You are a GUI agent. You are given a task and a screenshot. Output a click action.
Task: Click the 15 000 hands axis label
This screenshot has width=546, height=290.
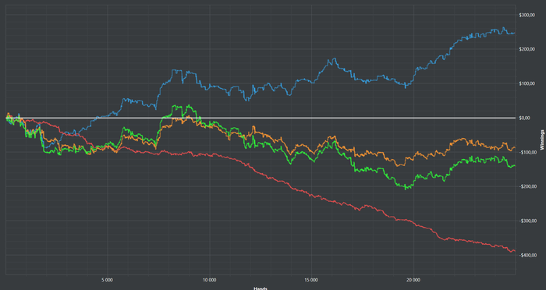coord(311,280)
